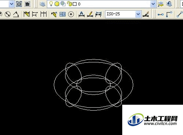This screenshot has height=135, width=183.
Task: Expand the workspace dropdown arrow
Action: 12,4
